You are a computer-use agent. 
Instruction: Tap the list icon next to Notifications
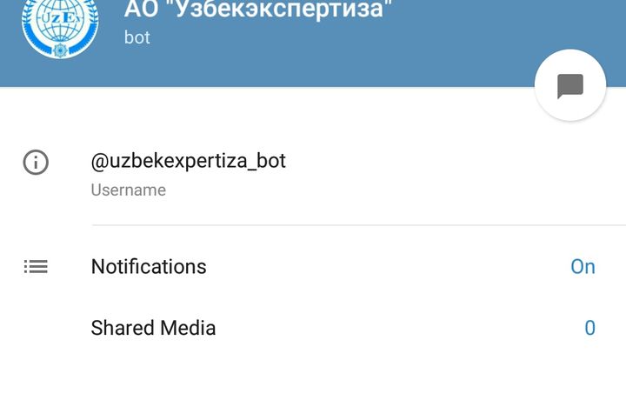point(36,267)
